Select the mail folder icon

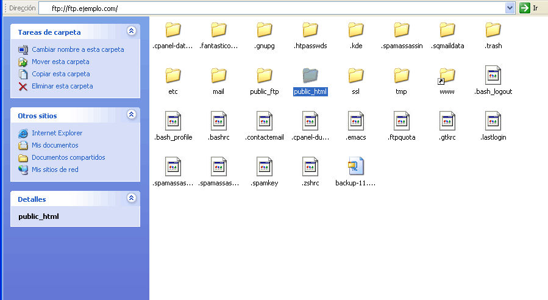pos(219,76)
